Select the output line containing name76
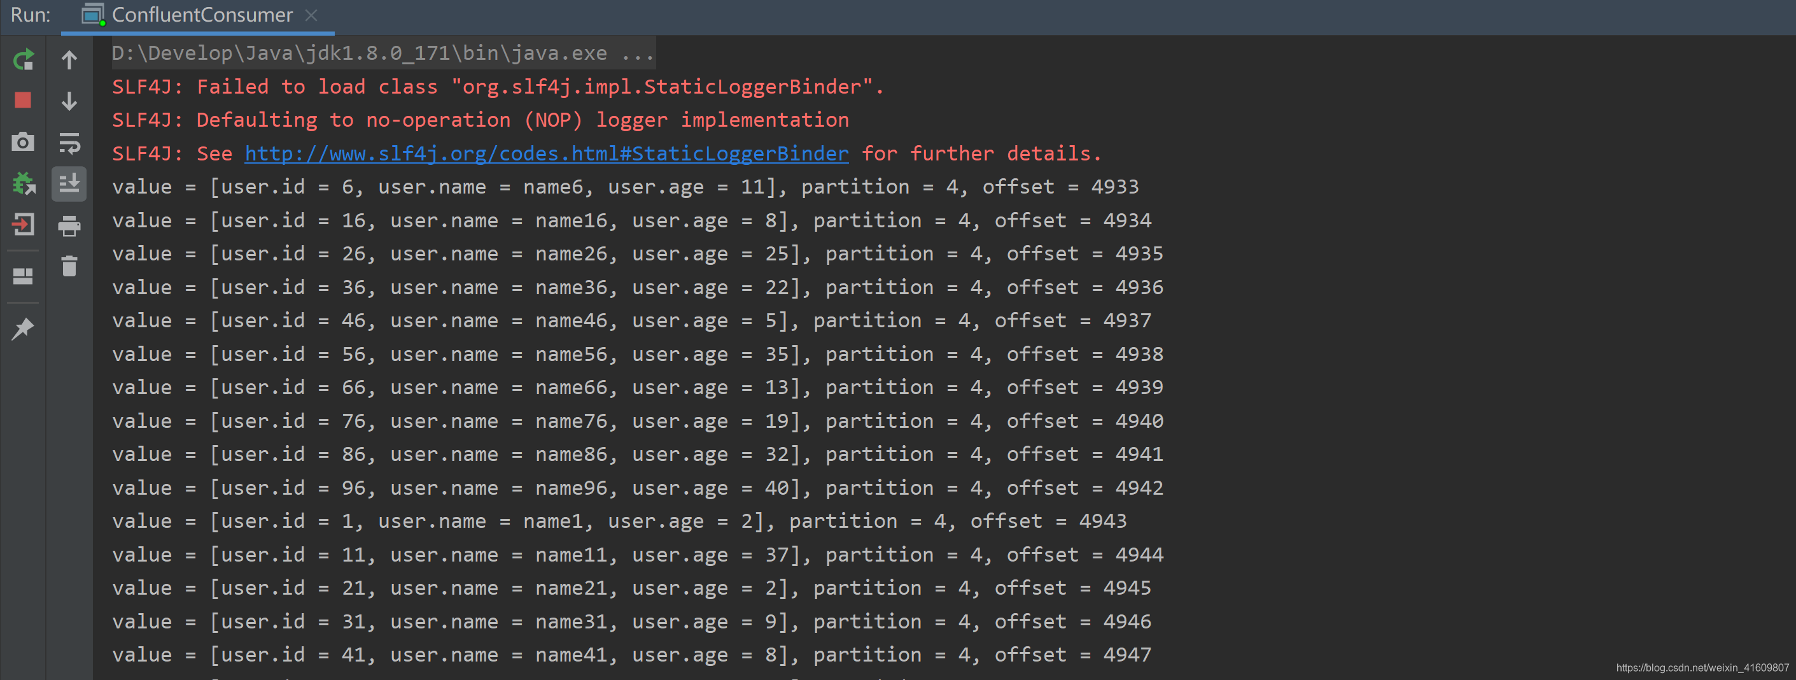 pyautogui.click(x=637, y=421)
